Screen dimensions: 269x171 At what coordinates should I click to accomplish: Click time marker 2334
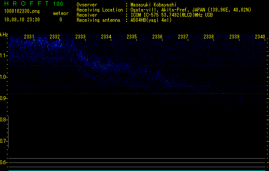point(106,37)
